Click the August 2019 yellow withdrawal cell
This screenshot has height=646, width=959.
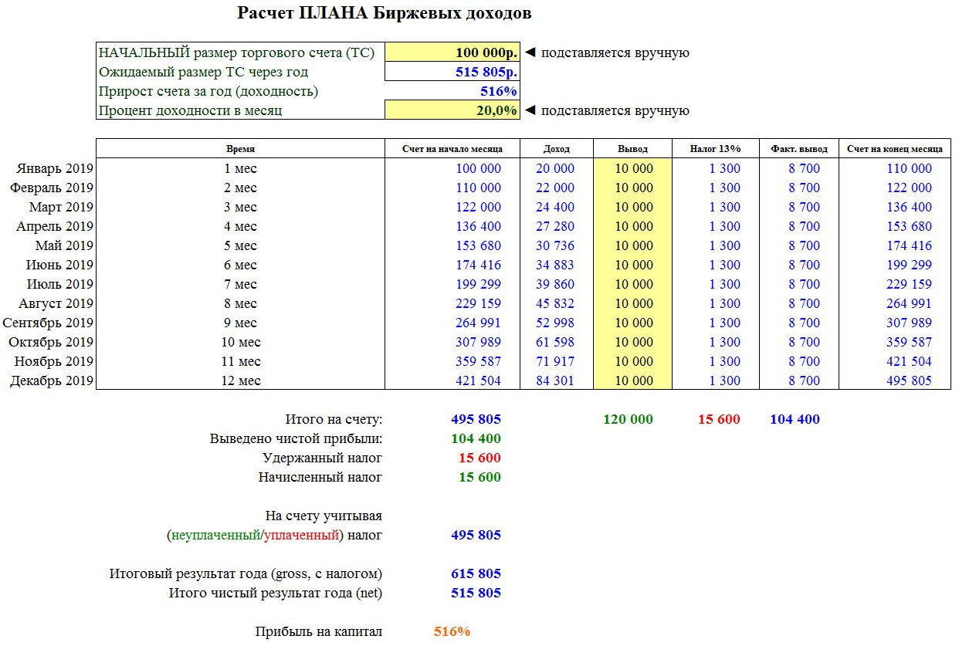tap(633, 303)
